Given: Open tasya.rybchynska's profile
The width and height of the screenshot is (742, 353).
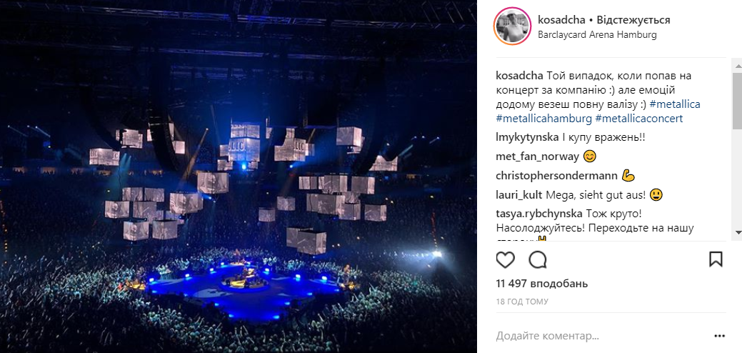Looking at the screenshot, I should 538,213.
